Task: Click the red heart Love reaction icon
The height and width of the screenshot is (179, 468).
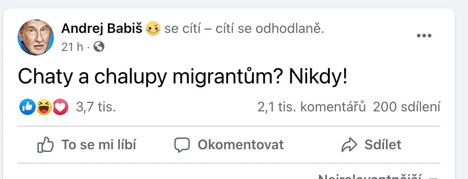Action: tap(60, 107)
